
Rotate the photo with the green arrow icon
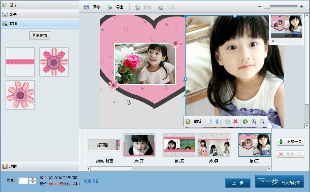click(x=245, y=121)
